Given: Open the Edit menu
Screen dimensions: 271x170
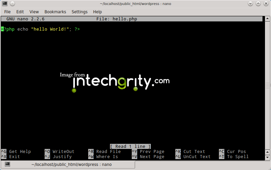Looking at the screenshot, I should click(20, 12).
